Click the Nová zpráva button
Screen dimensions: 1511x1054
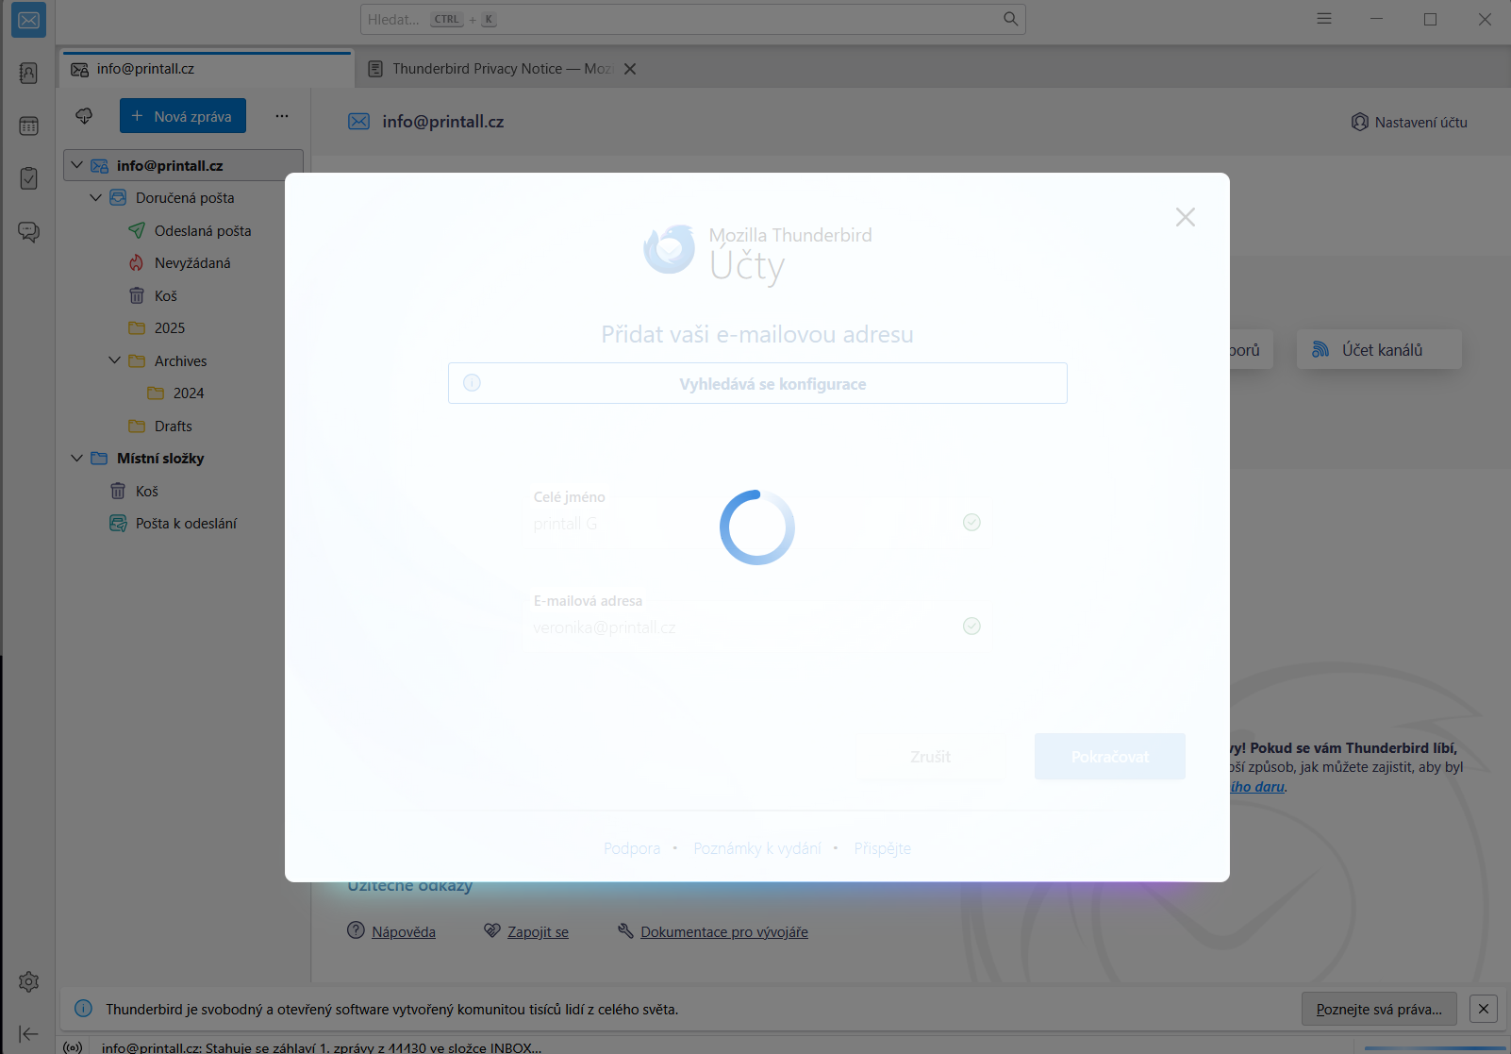pyautogui.click(x=183, y=116)
